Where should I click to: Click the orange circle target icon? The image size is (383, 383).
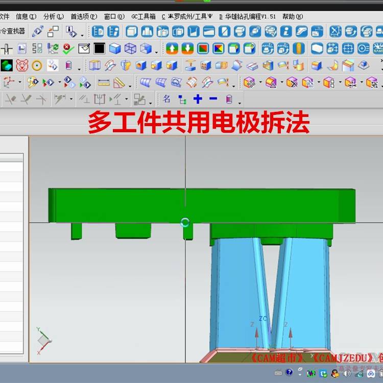tap(36, 66)
